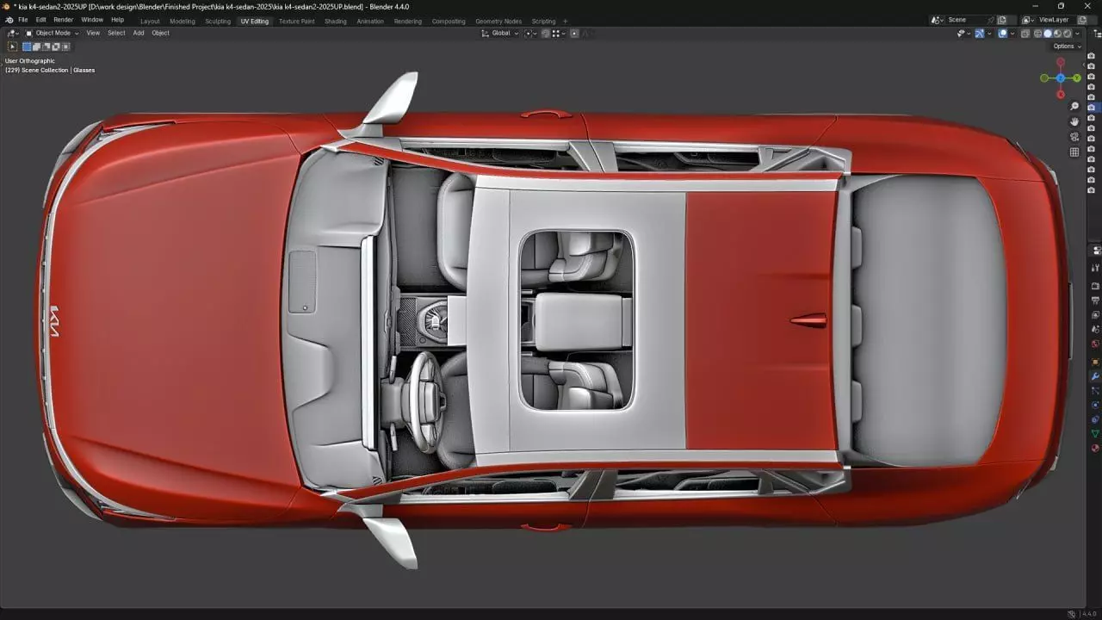Click the ViewLayer name field
This screenshot has width=1102, height=620.
tap(1055, 20)
